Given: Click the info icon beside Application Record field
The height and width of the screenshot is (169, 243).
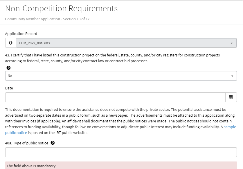Looking at the screenshot, I should tap(11, 43).
